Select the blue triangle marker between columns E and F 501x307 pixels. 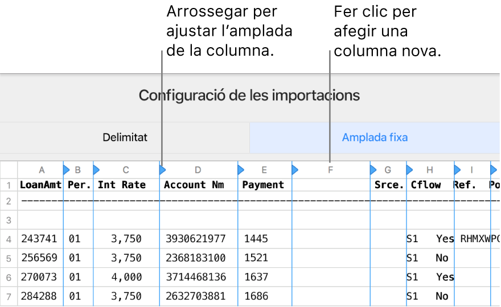[x=294, y=169]
